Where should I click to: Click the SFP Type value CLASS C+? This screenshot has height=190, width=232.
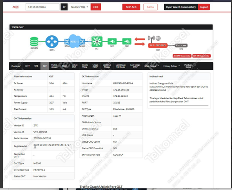[x=118, y=155]
